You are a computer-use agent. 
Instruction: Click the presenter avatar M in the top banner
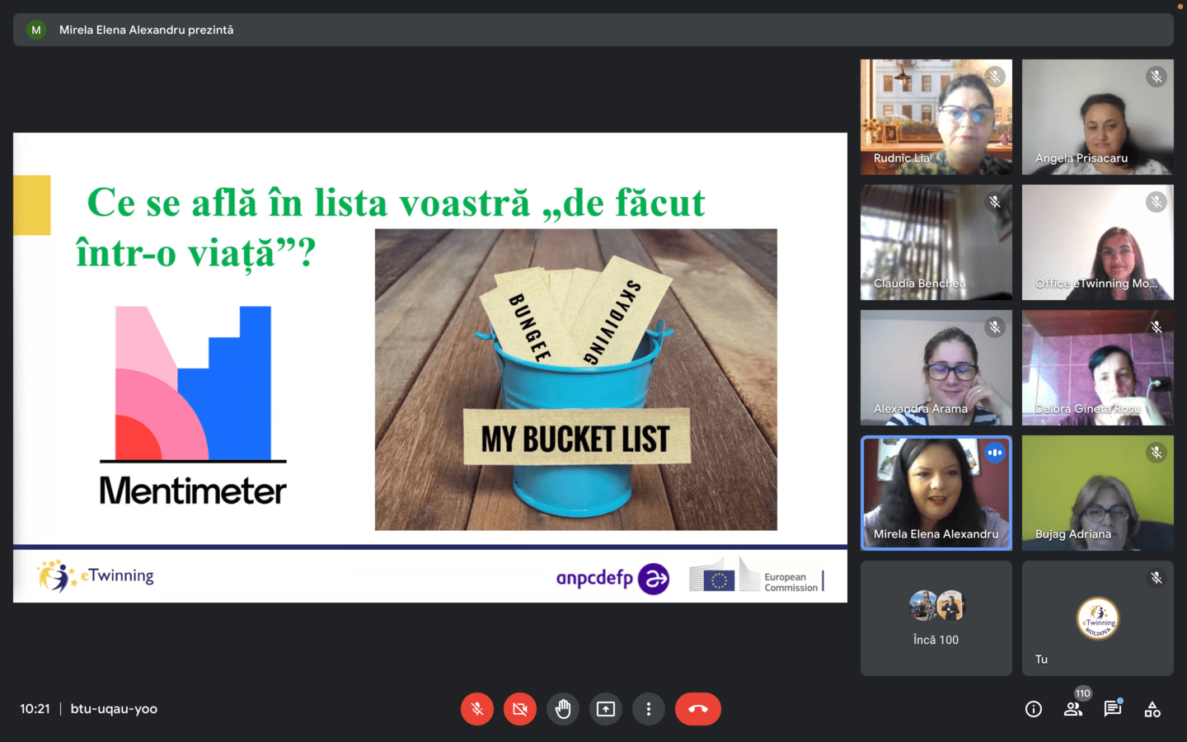[36, 30]
